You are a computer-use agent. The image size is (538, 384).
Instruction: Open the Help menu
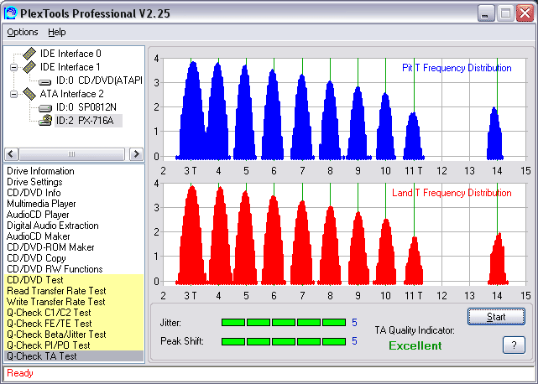[x=56, y=32]
